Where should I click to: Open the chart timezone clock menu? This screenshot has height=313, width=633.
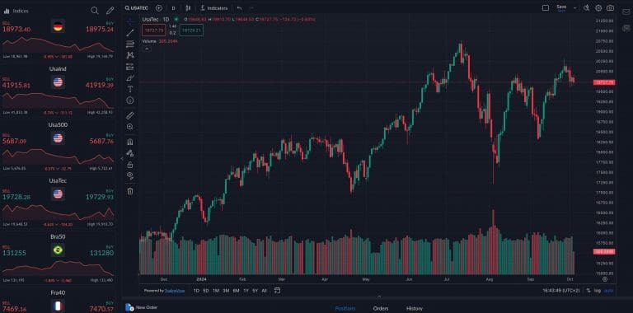[562, 291]
